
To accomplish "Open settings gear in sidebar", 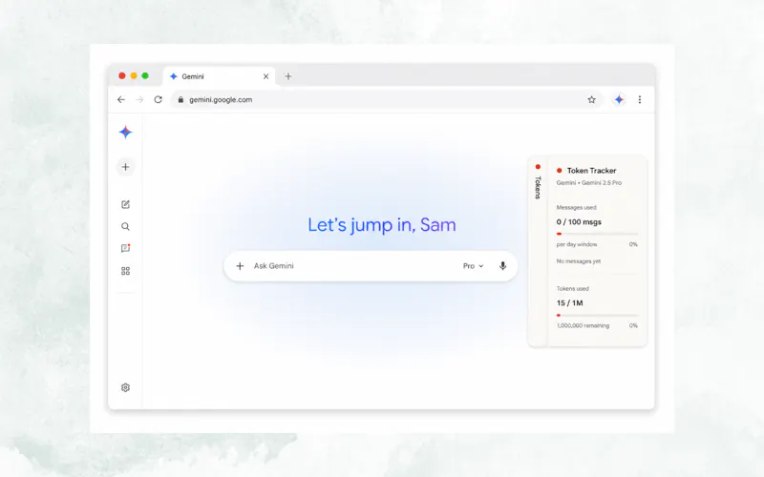I will tap(125, 387).
